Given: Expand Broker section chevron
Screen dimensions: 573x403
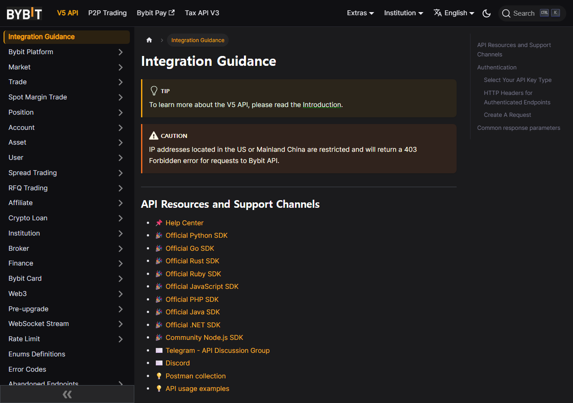Looking at the screenshot, I should 120,249.
